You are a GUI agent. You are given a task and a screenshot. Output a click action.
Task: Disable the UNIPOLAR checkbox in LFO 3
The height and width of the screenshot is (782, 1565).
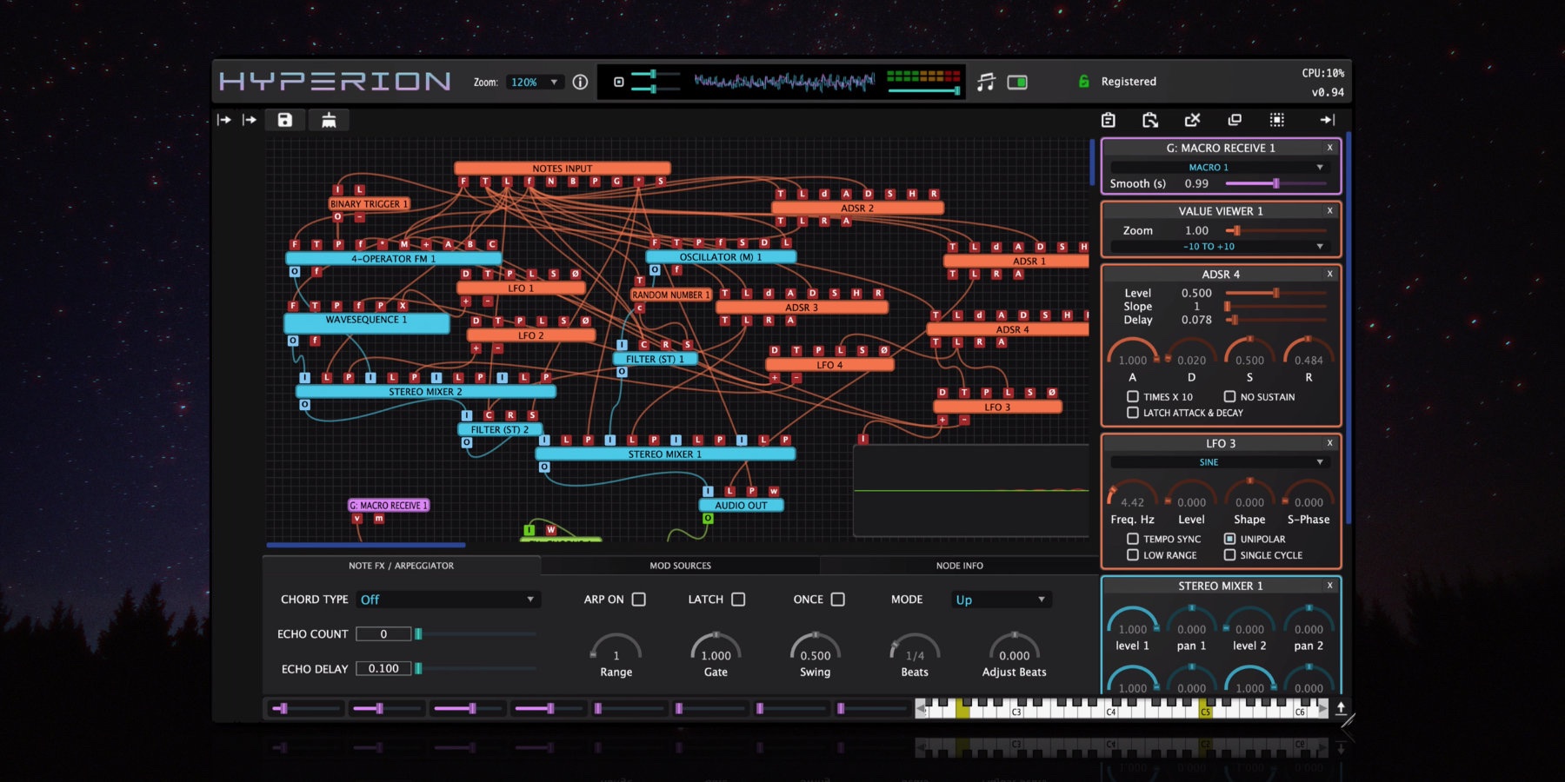[1229, 539]
